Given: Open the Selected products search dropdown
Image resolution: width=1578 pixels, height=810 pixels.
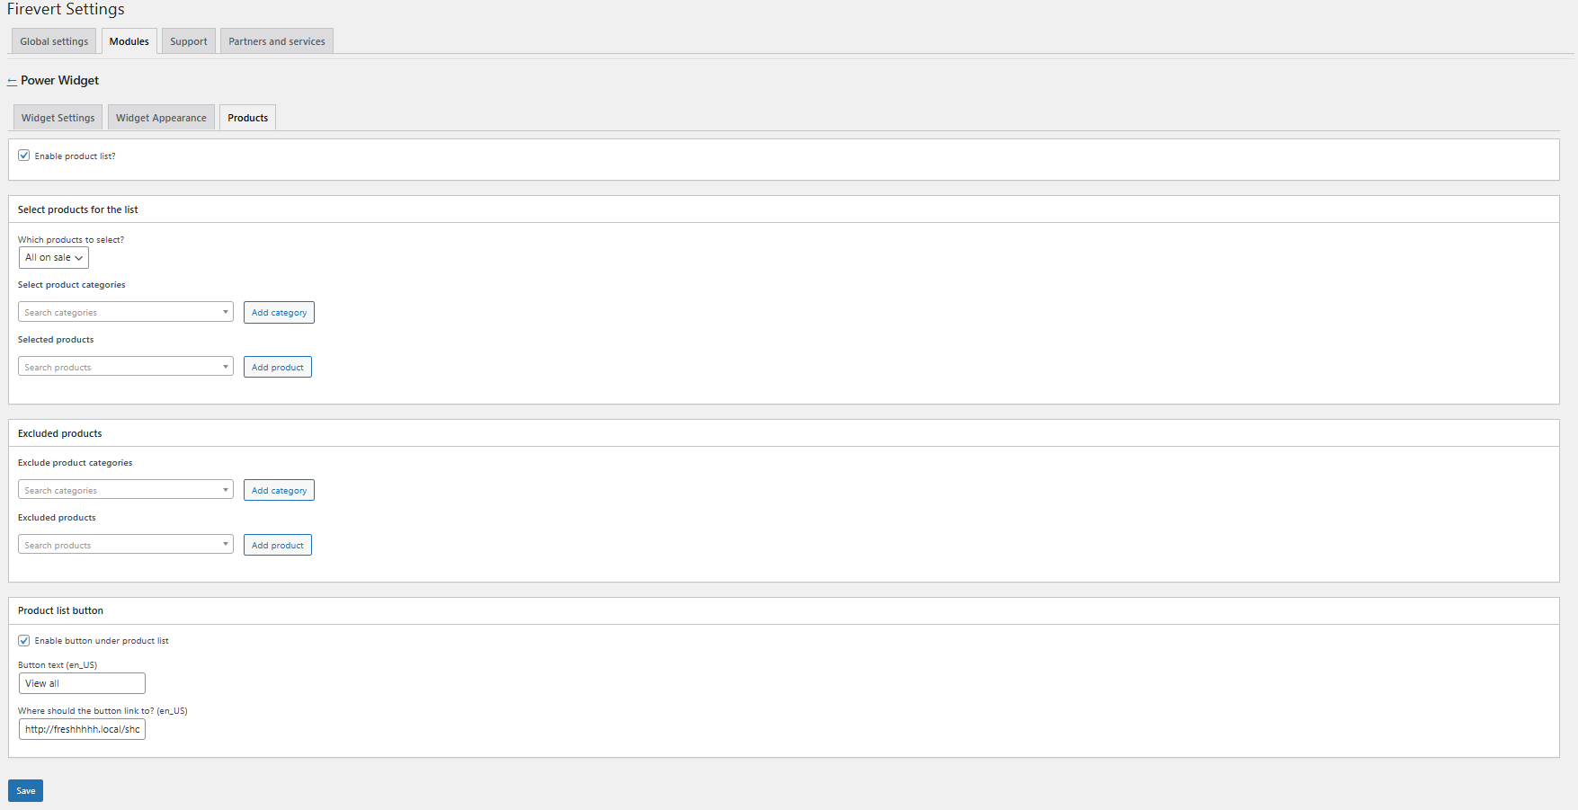Looking at the screenshot, I should (x=126, y=367).
